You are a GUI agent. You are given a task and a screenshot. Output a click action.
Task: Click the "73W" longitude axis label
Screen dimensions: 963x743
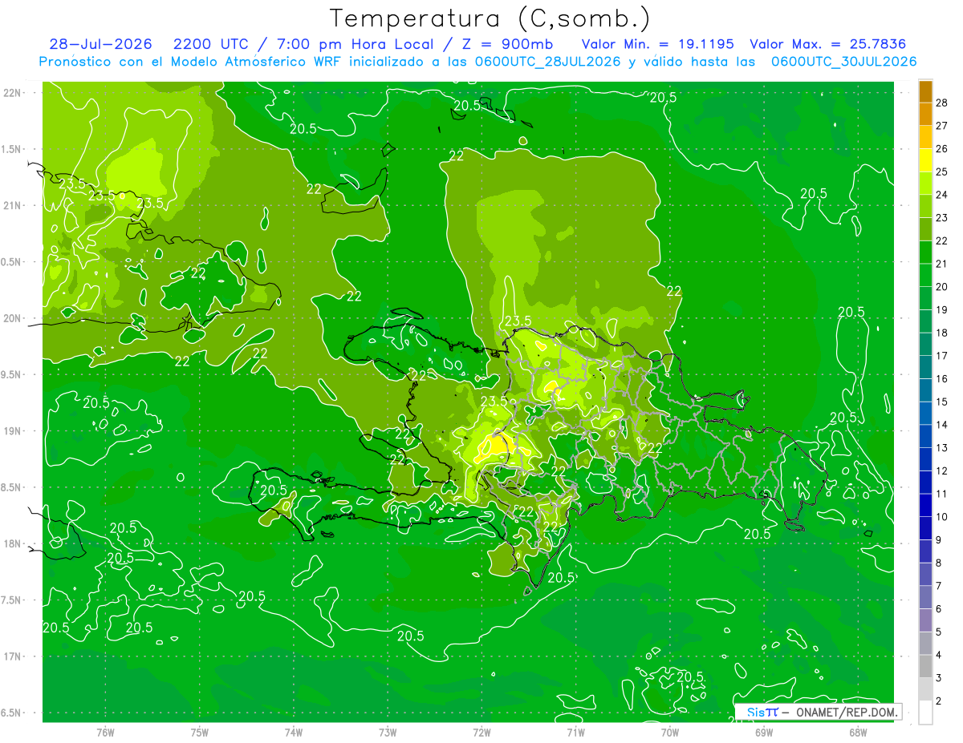(x=388, y=733)
